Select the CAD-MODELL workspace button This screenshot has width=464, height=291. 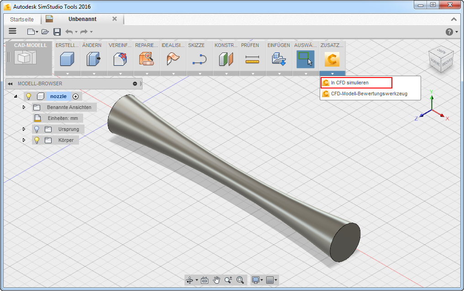coord(29,58)
